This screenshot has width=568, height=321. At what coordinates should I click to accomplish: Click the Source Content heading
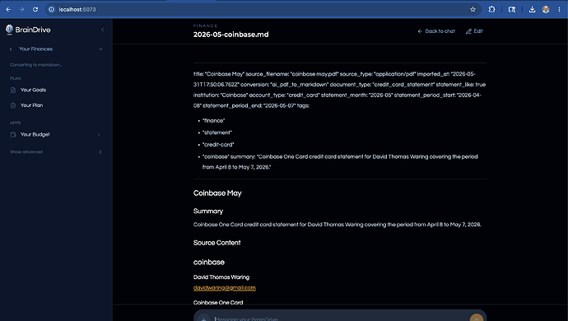(217, 243)
